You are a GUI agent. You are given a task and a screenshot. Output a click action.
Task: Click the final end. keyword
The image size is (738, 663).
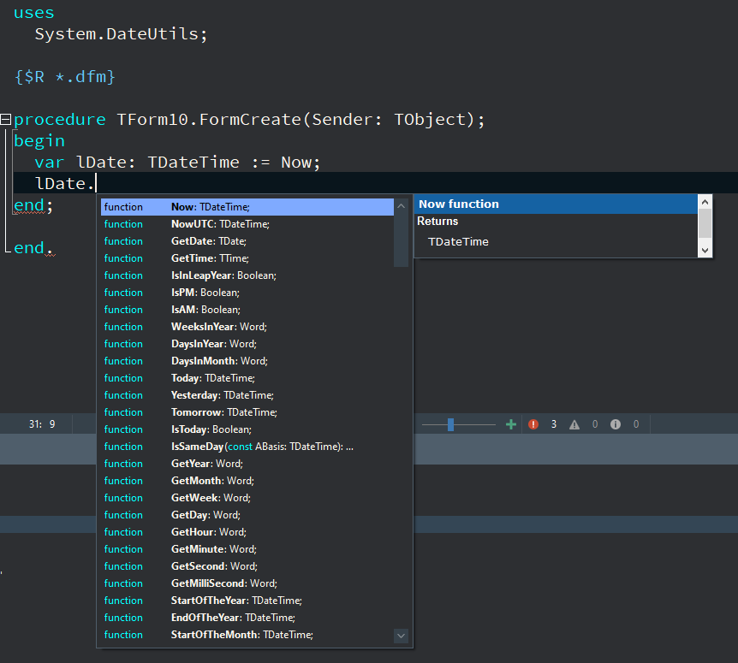click(34, 248)
